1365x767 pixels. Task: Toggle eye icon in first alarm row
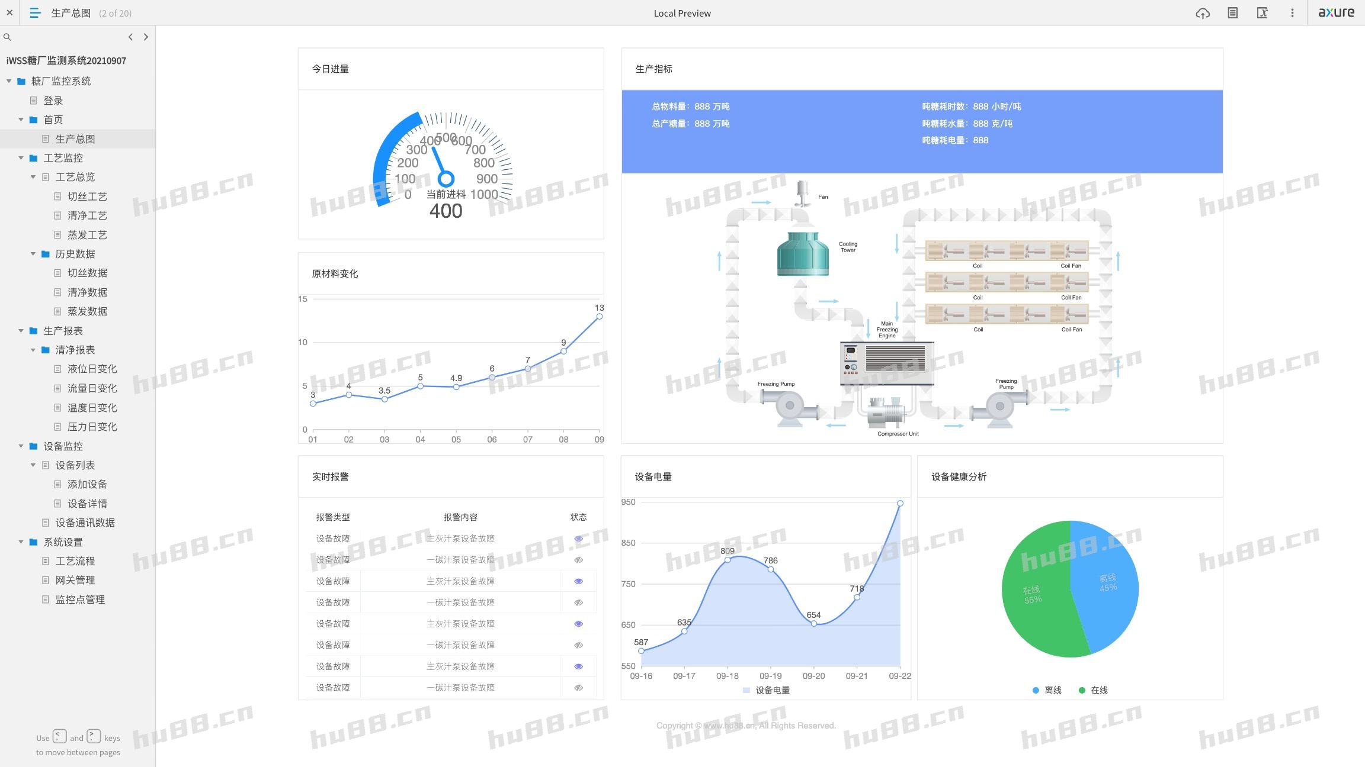(x=578, y=539)
